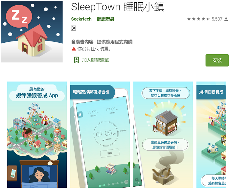Click the wishlist bookmark icon
This screenshot has height=189, width=230.
(x=77, y=60)
